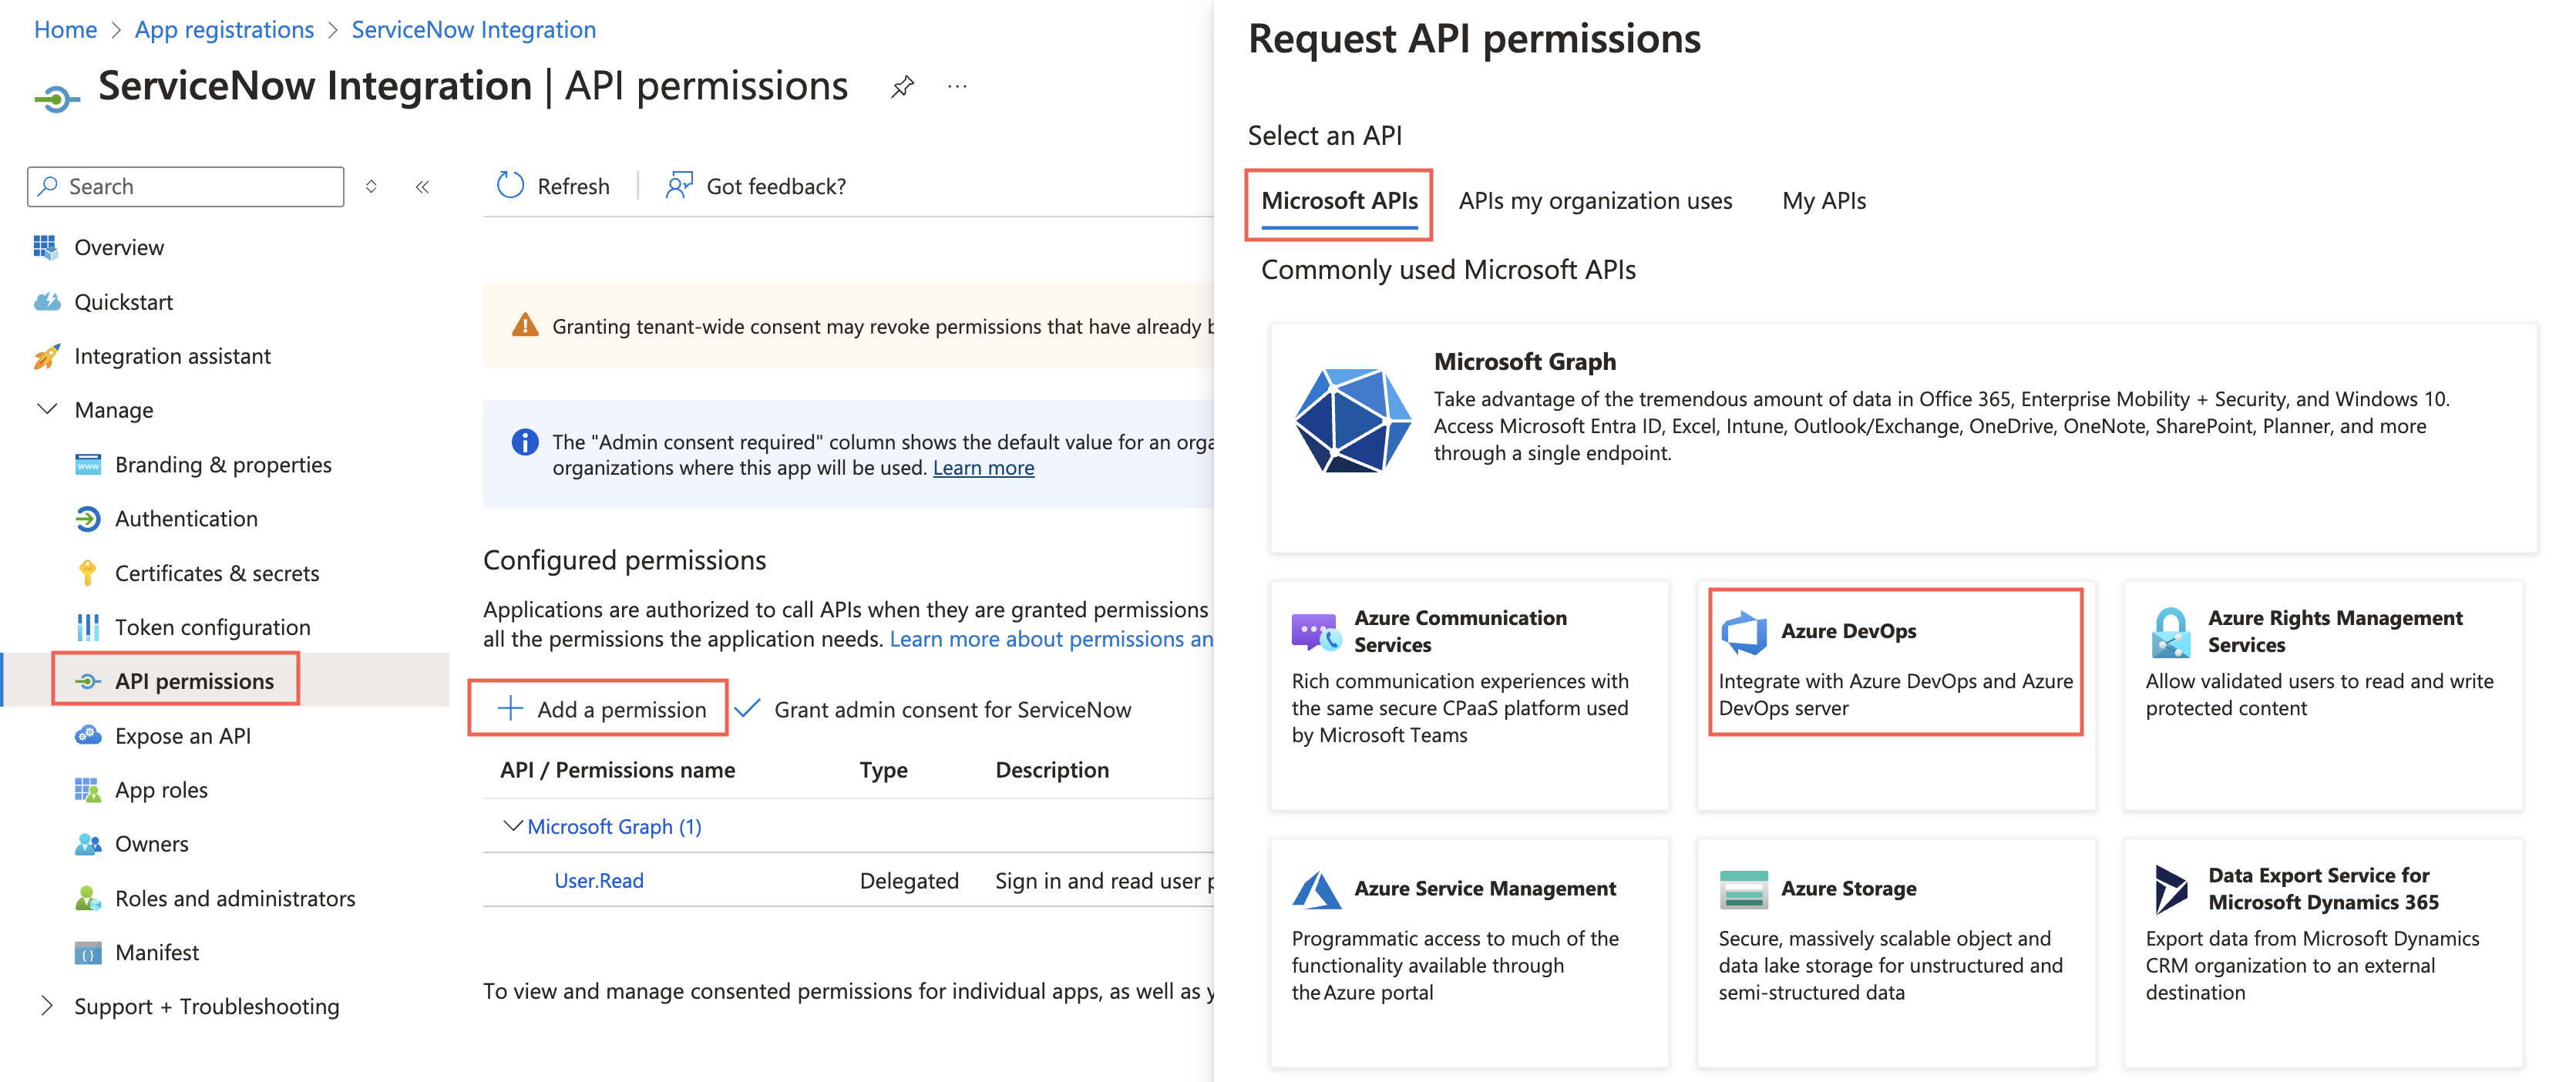Click the Refresh circular arrow icon

(x=511, y=186)
